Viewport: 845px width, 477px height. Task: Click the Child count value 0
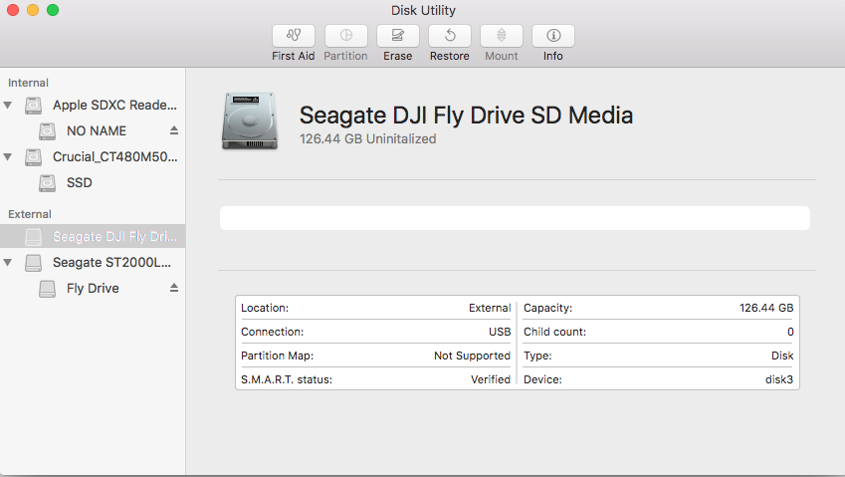coord(790,332)
